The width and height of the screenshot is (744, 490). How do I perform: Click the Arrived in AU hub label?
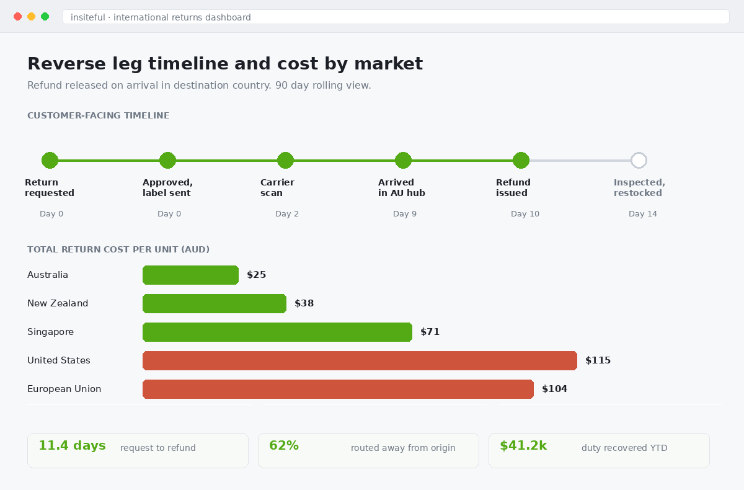click(x=402, y=187)
